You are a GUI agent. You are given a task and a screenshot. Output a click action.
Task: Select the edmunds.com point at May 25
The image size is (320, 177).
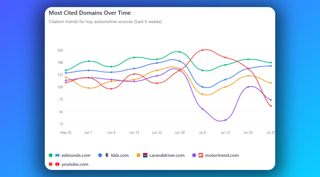66,70
